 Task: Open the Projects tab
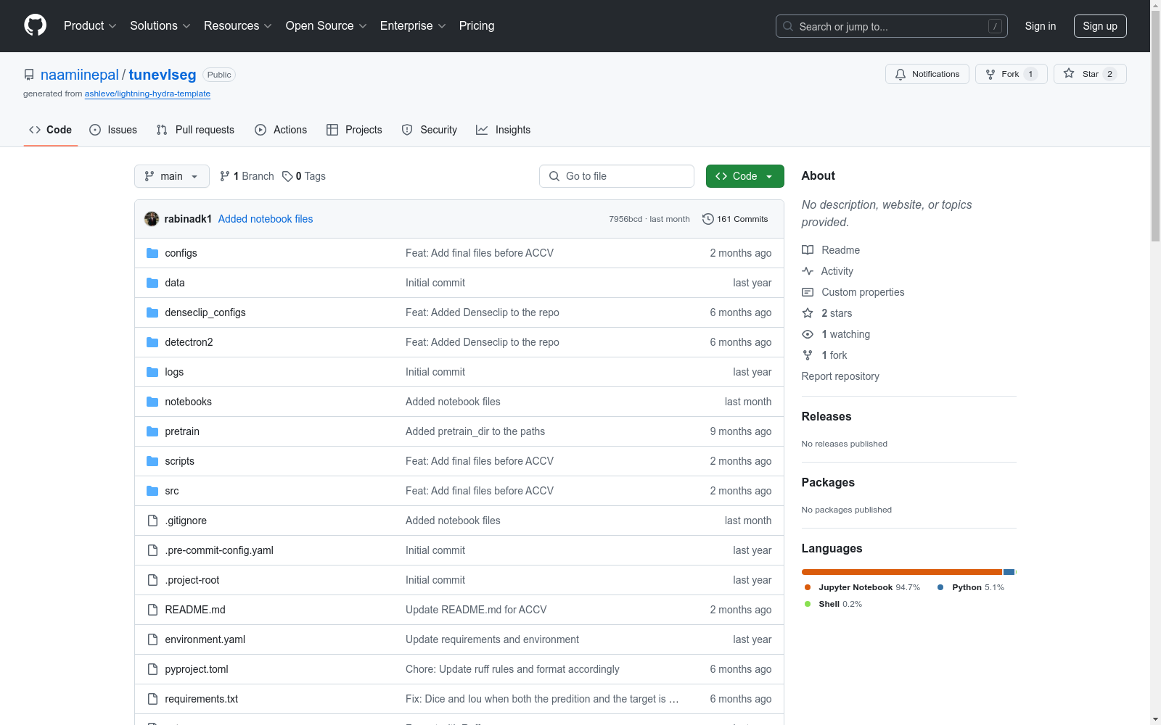click(354, 130)
